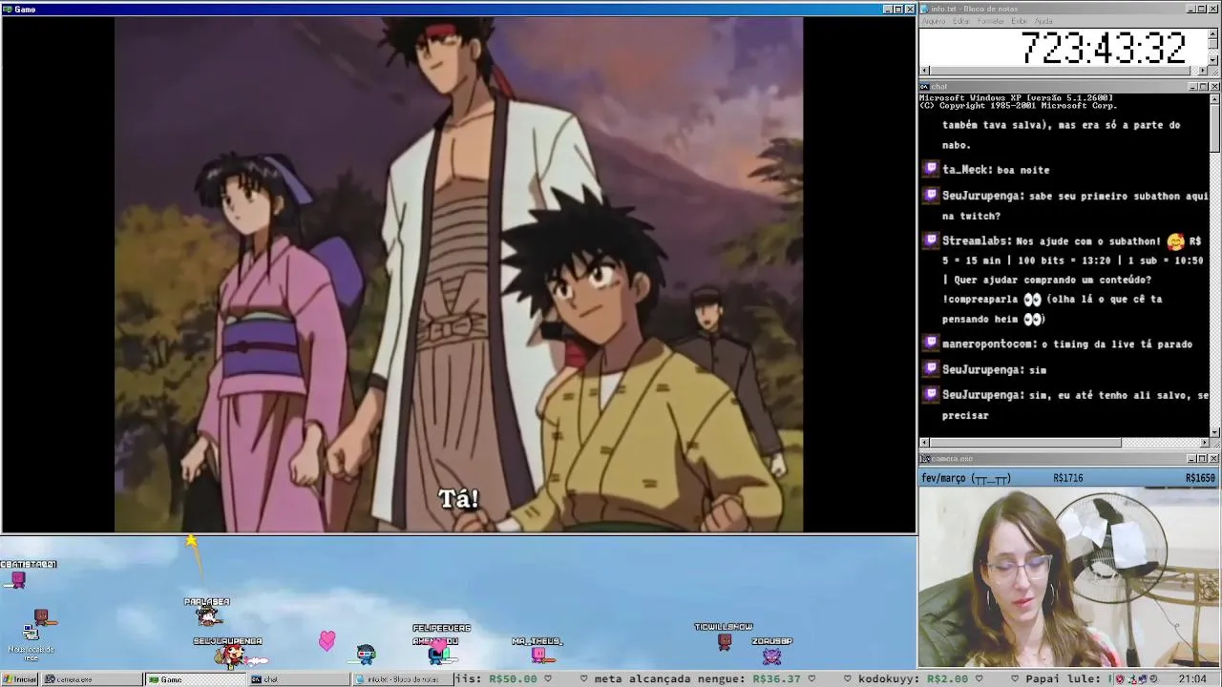Click camera.exe title bar icon

click(x=923, y=459)
